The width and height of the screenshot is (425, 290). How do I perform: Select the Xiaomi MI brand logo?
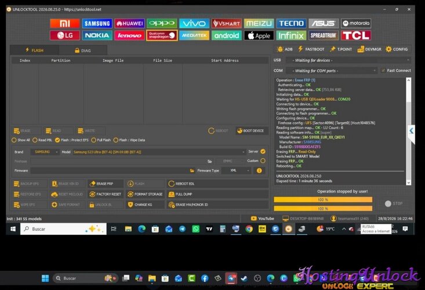pos(65,23)
